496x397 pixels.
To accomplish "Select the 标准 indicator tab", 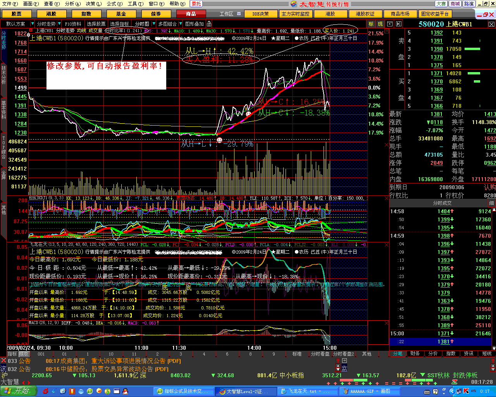I will (297, 354).
